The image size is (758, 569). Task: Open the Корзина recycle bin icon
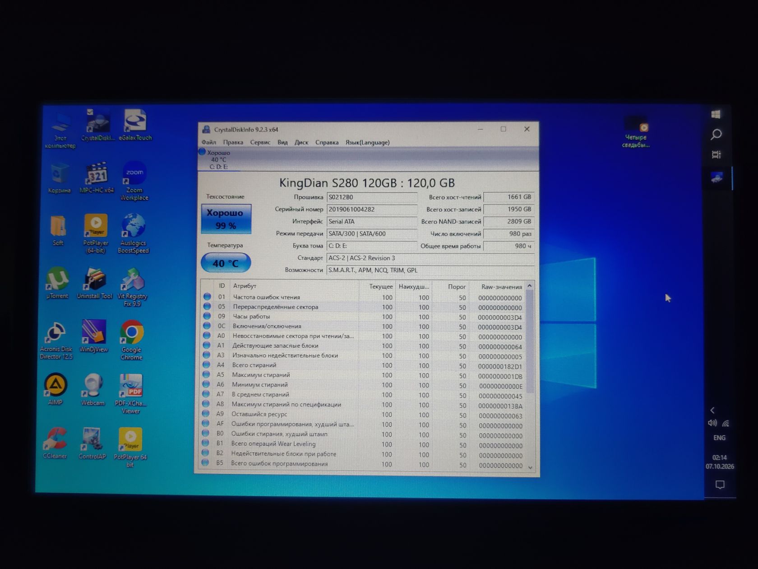pyautogui.click(x=59, y=179)
